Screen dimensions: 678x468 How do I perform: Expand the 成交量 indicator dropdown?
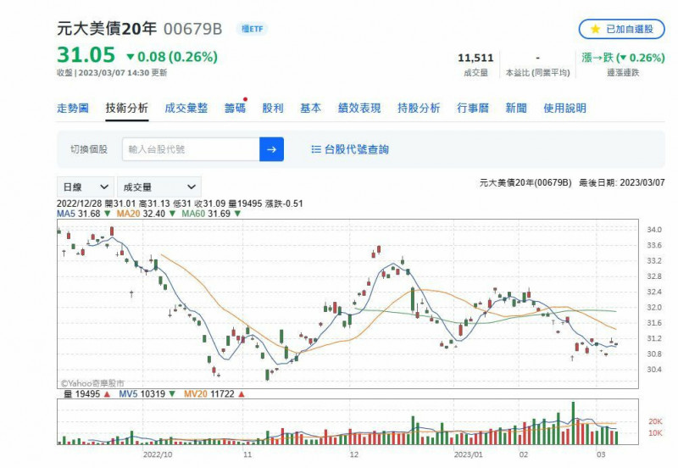pyautogui.click(x=158, y=187)
